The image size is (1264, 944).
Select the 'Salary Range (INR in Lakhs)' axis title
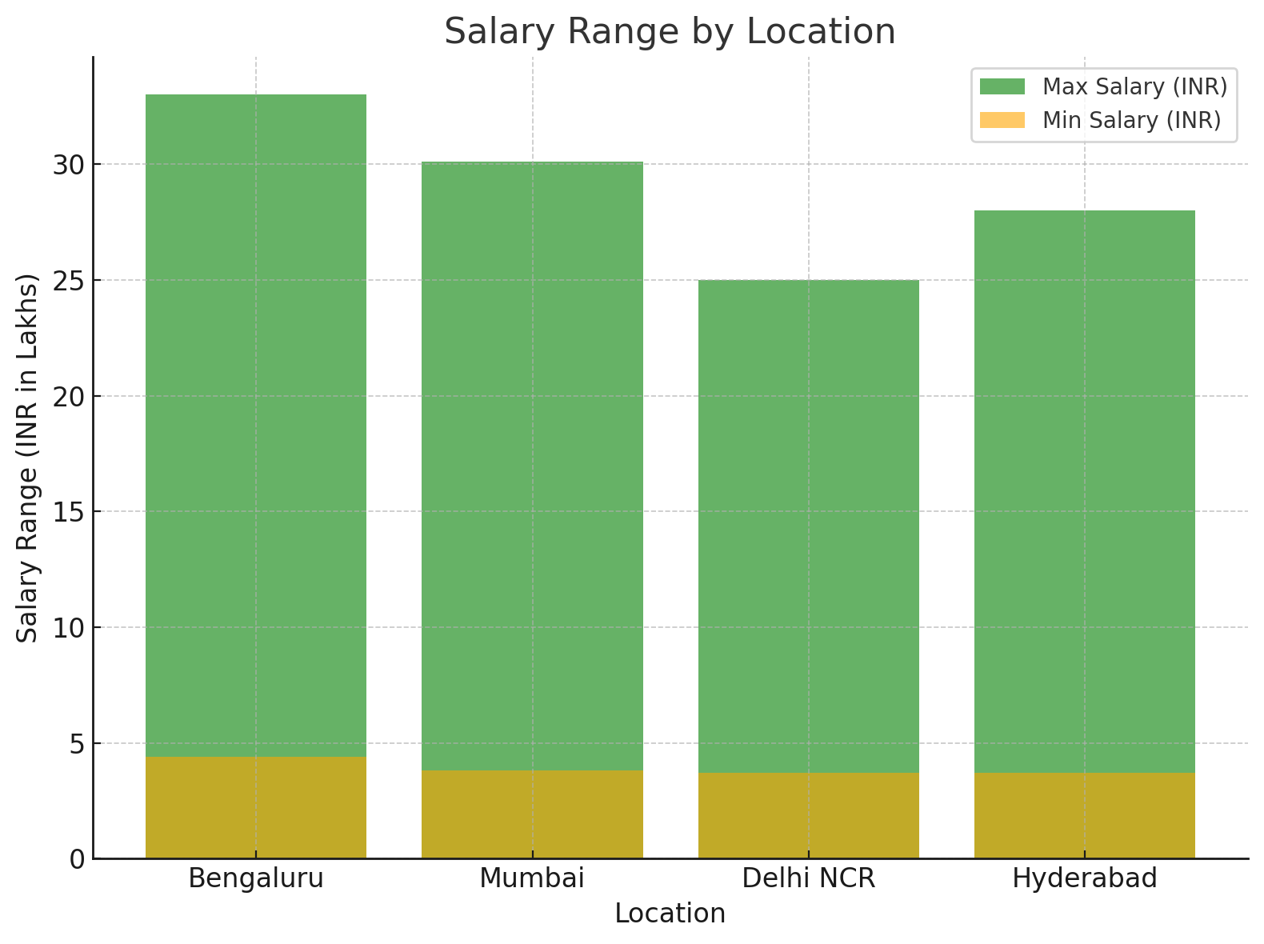[x=28, y=458]
